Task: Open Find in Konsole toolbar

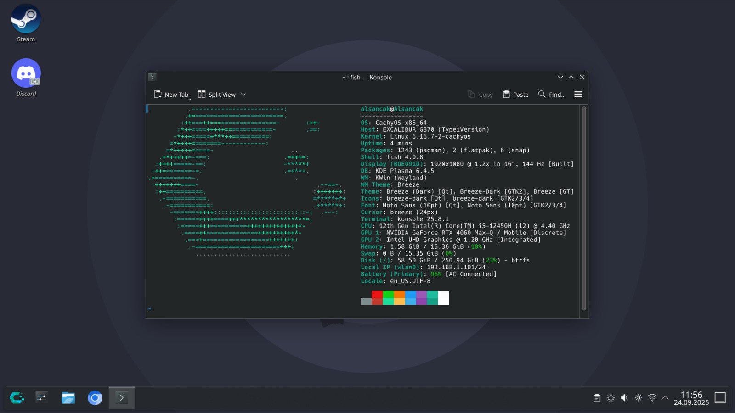Action: point(552,95)
